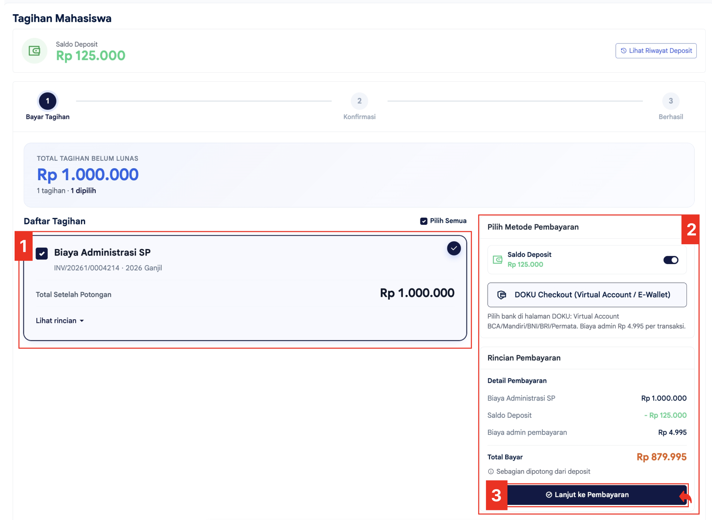Click 'TOTAL TAGIHAN BELUM LUNAS' heading
This screenshot has width=712, height=520.
88,158
